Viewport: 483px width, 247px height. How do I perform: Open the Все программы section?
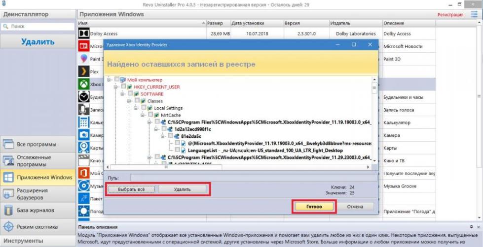pos(38,144)
